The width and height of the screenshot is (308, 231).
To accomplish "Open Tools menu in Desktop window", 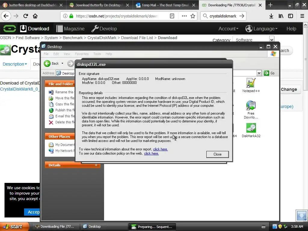I will (97, 54).
